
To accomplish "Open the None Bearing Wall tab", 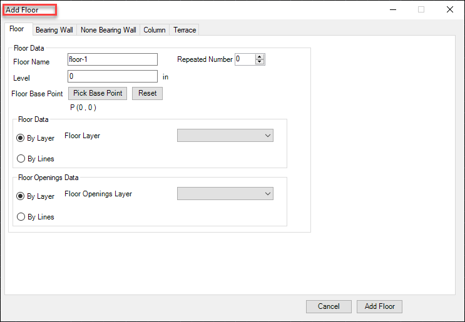I will [108, 30].
